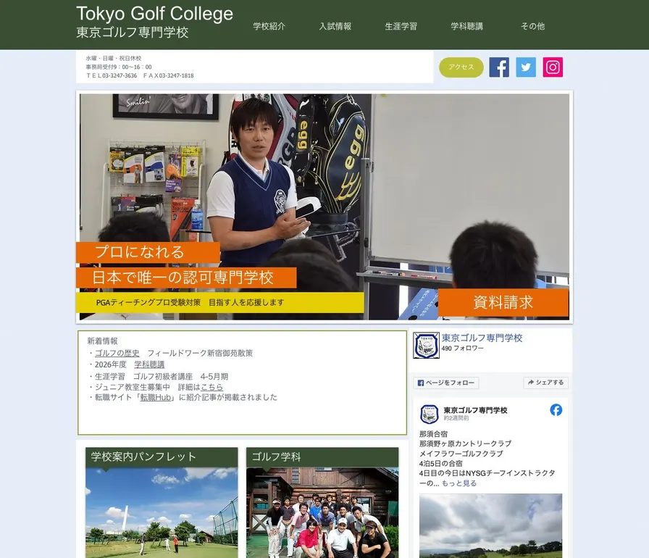Viewport: 649px width, 558px height.
Task: Click the 約2週間前 post timestamp
Action: 456,418
